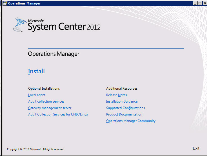Image resolution: width=207 pixels, height=156 pixels.
Task: Close the Operations Manager window
Action: click(205, 3)
